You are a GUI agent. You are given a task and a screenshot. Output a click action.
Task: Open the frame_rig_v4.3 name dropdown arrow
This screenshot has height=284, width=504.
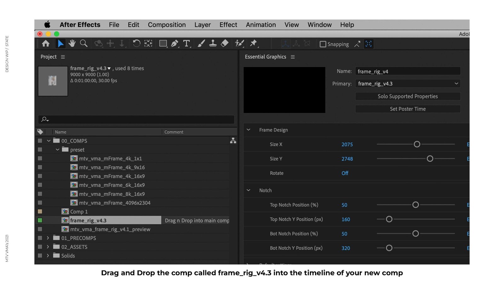(109, 68)
